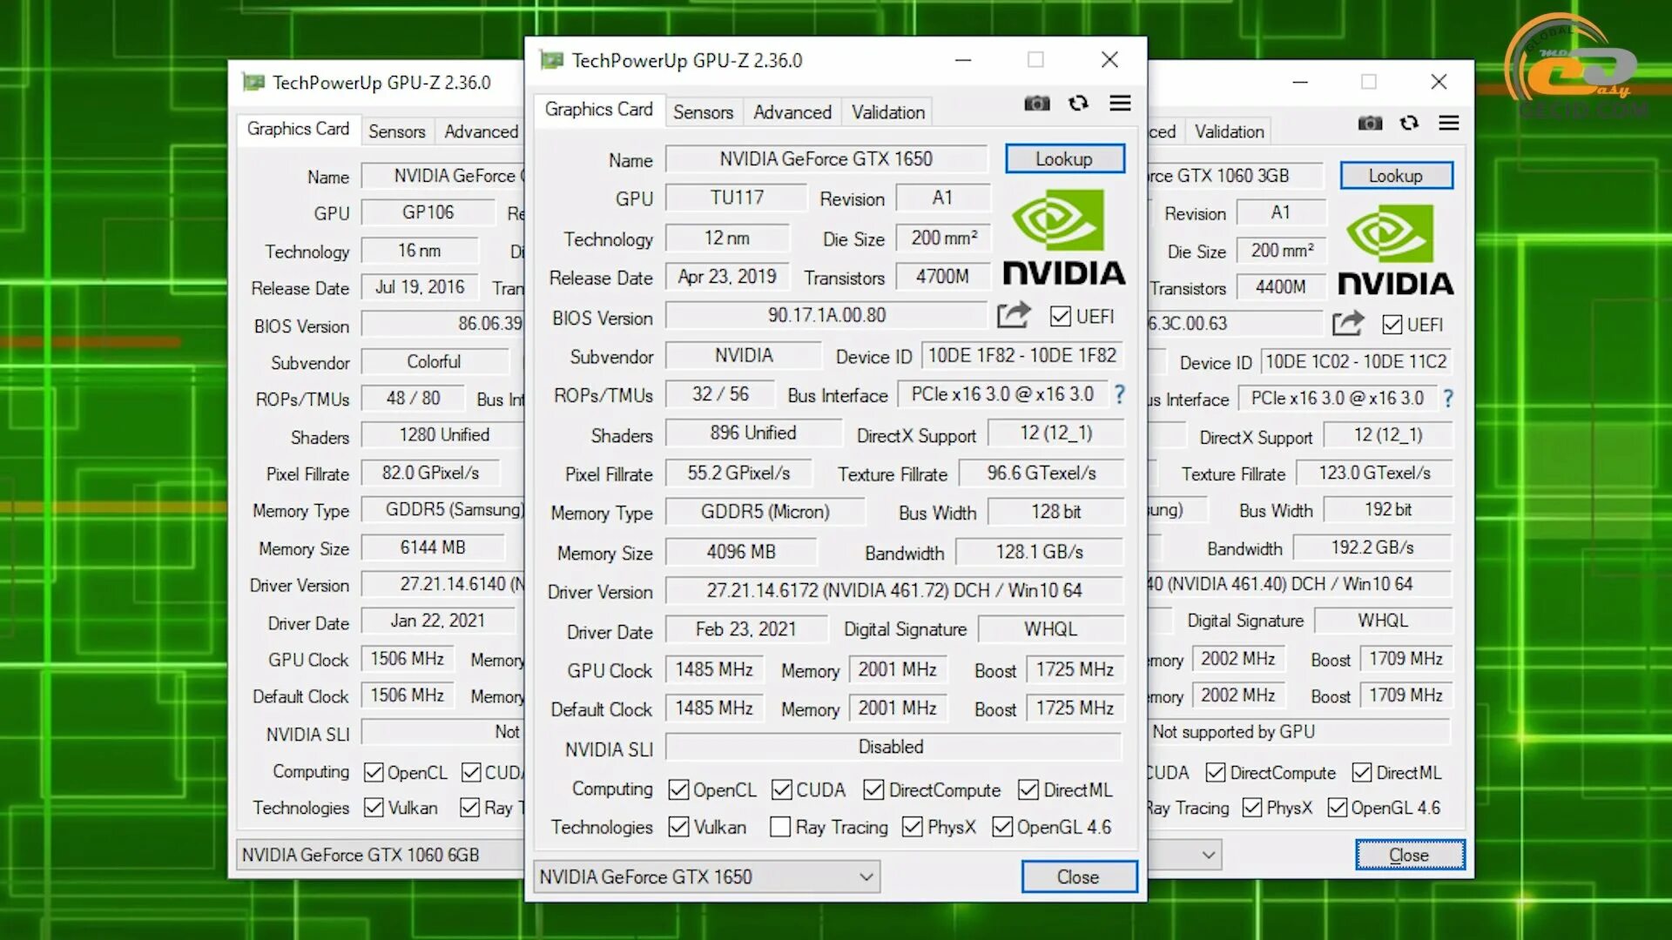Click Transistors field 4400M in GTX 1060 3GB window

[x=1281, y=286]
